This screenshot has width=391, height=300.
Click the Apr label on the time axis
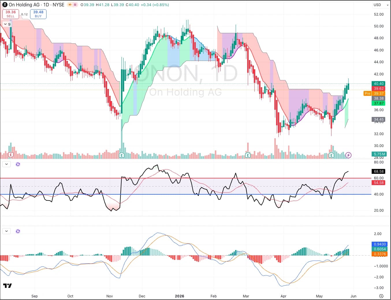click(283, 296)
